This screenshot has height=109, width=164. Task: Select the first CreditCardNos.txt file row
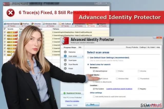click(x=72, y=32)
